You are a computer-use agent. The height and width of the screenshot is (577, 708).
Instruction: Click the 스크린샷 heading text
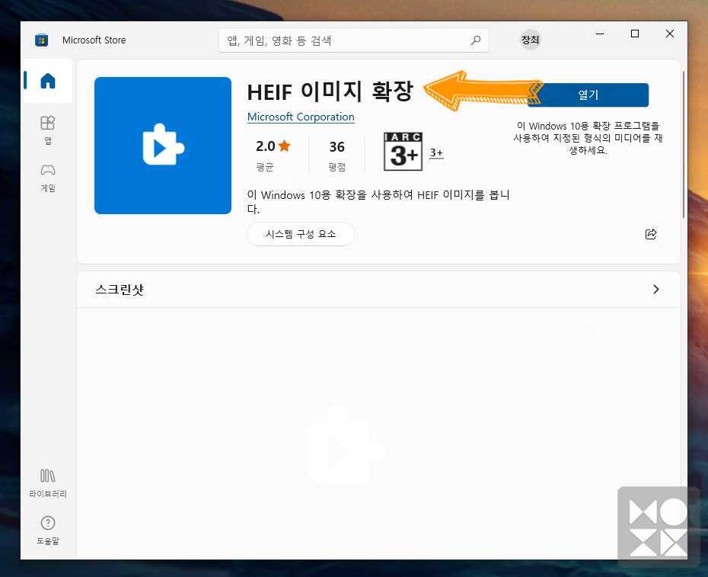pos(120,290)
